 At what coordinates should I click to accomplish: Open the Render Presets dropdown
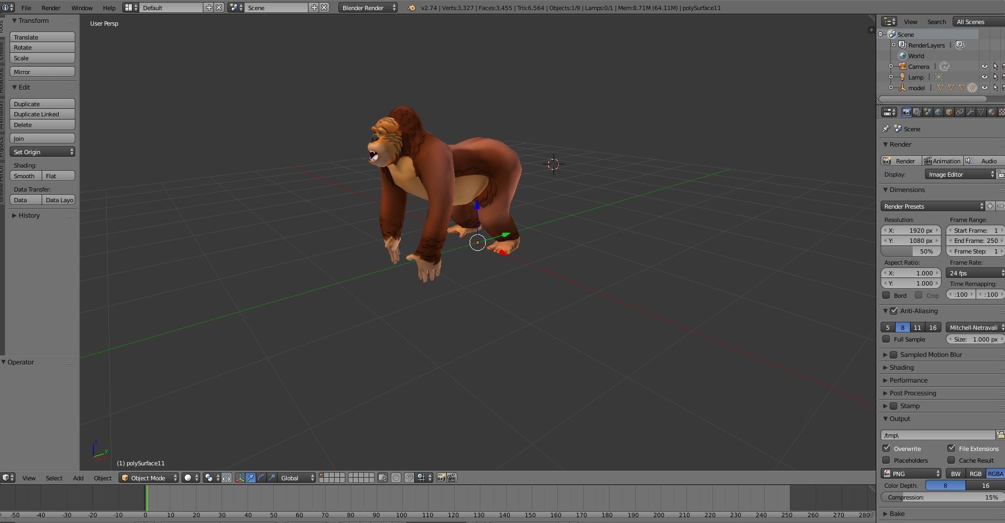pyautogui.click(x=932, y=206)
